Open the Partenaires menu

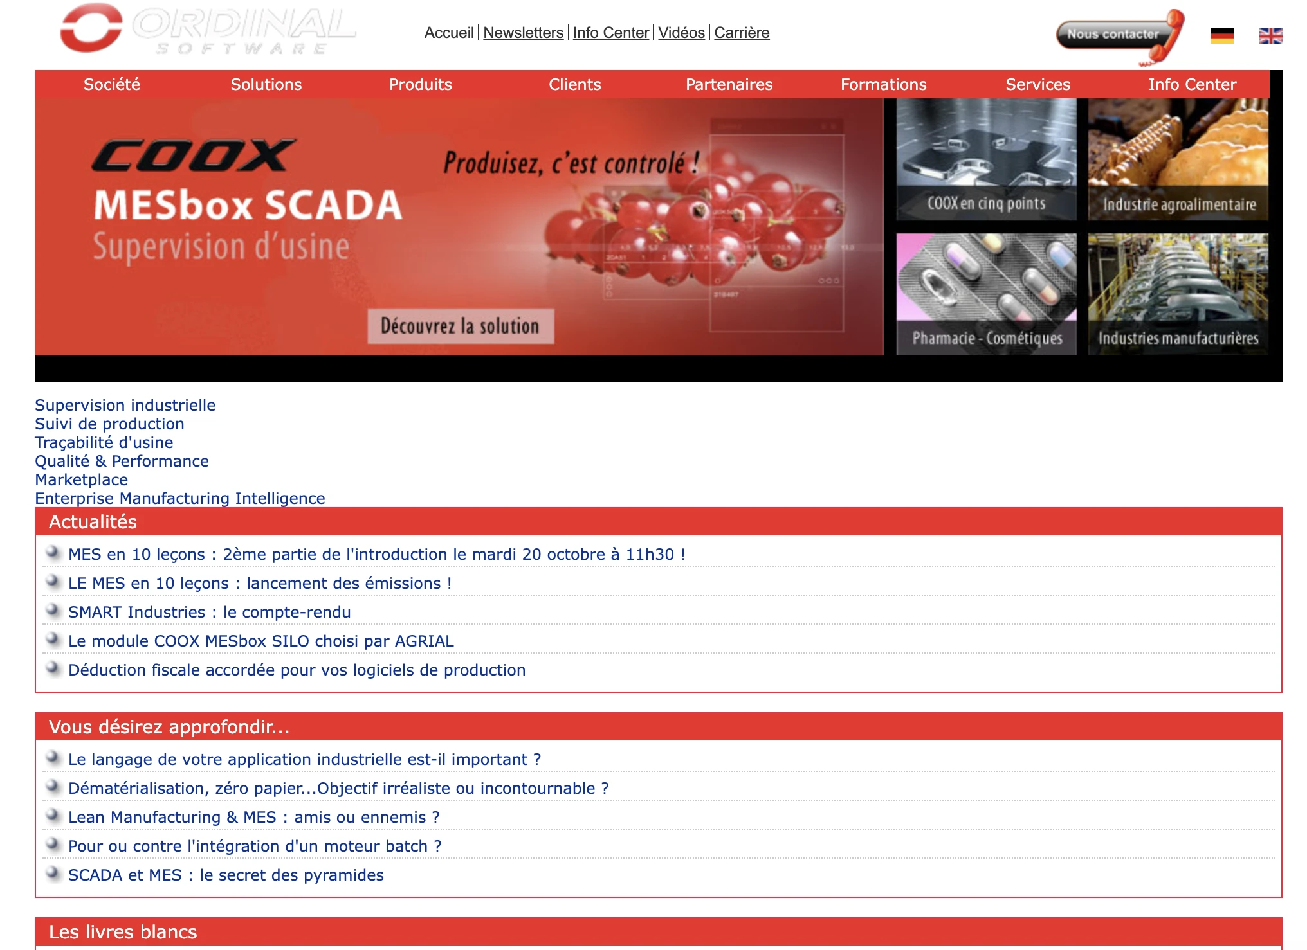point(729,84)
